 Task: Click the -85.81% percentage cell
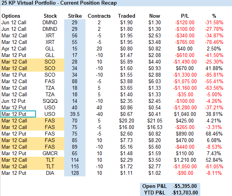point(214,75)
